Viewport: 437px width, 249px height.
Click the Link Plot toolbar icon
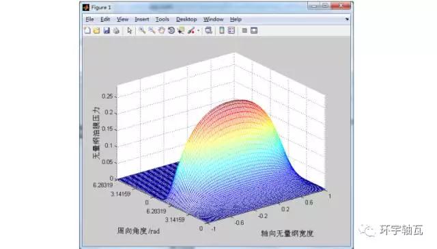[x=208, y=30]
